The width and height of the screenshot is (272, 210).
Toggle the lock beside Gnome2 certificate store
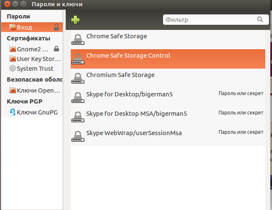click(56, 48)
